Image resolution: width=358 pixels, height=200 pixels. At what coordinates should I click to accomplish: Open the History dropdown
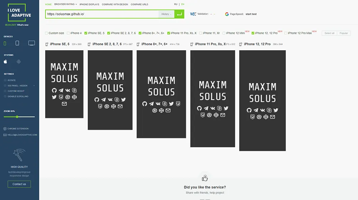(x=166, y=14)
